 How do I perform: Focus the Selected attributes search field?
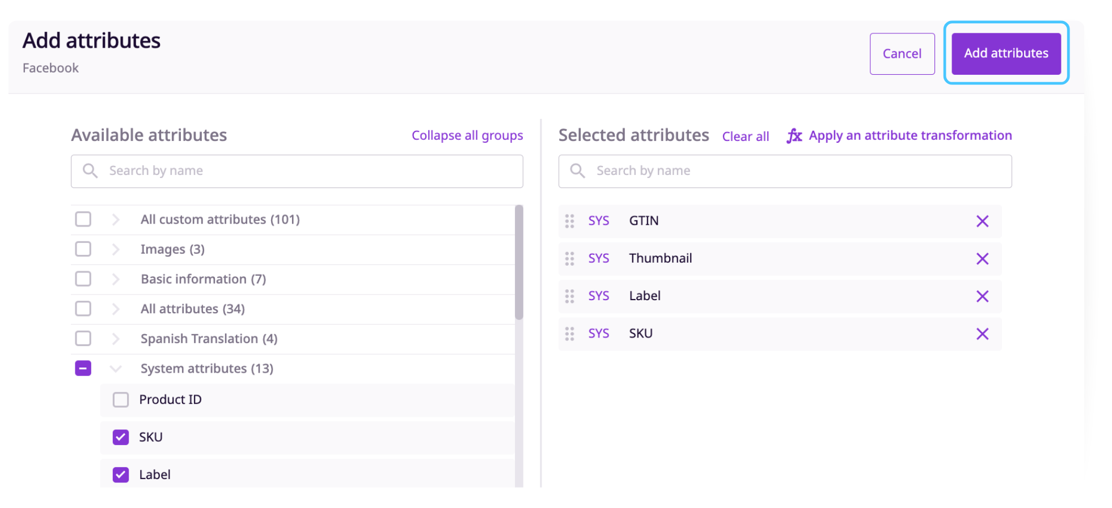pyautogui.click(x=785, y=171)
